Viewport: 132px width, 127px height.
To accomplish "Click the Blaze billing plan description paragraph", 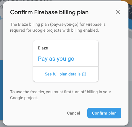I will (x=58, y=27).
